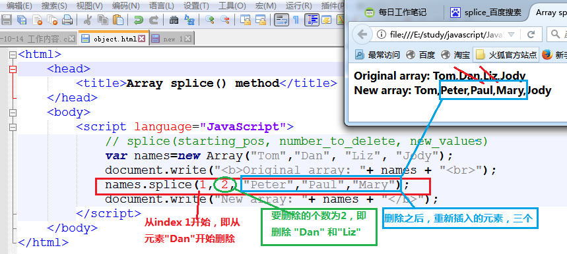Click the green Undo arrow icon
567x254 pixels.
(138, 20)
